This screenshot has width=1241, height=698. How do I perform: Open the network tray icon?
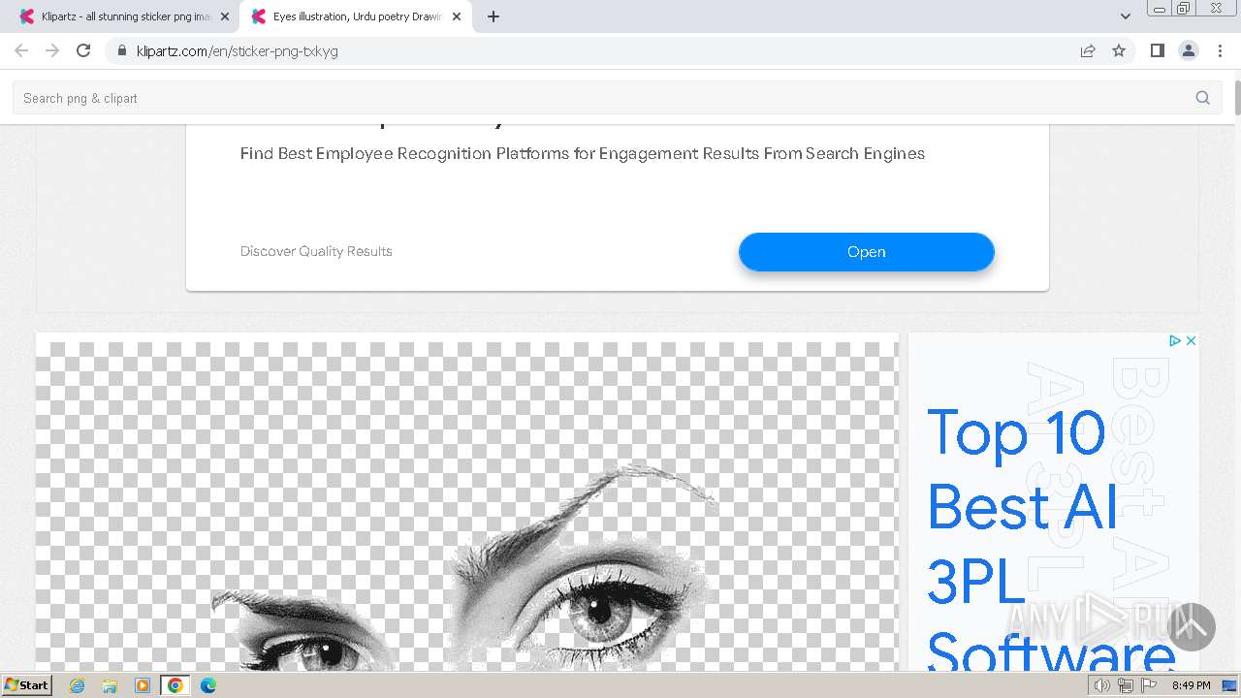tap(1126, 685)
